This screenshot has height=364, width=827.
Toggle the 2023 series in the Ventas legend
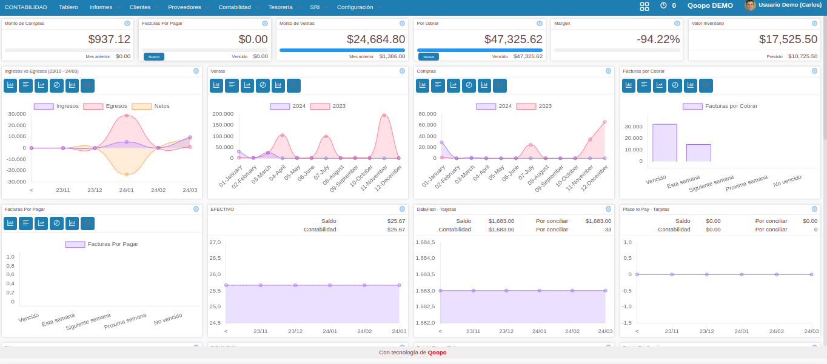pos(328,106)
